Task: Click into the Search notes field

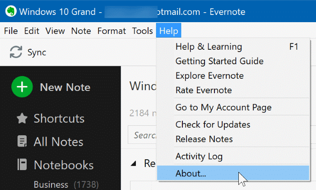Action: tap(142, 135)
